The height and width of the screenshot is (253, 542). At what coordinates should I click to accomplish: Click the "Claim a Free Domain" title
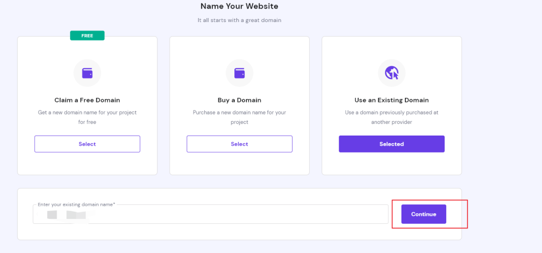(x=87, y=100)
